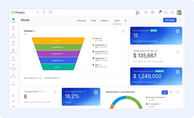
Task: Open Opportunity Loss Reasons widget handle menu
Action: [x=178, y=92]
